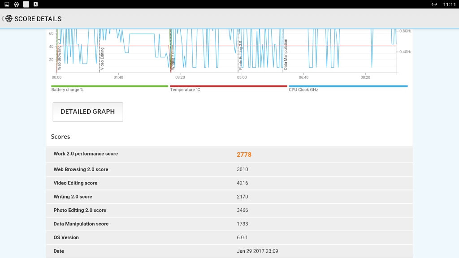459x258 pixels.
Task: Tap the white square status bar icon
Action: 26,4
